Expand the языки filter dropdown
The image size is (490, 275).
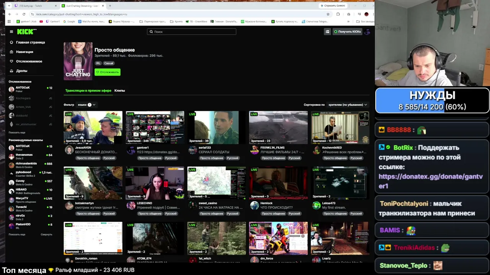click(x=86, y=105)
